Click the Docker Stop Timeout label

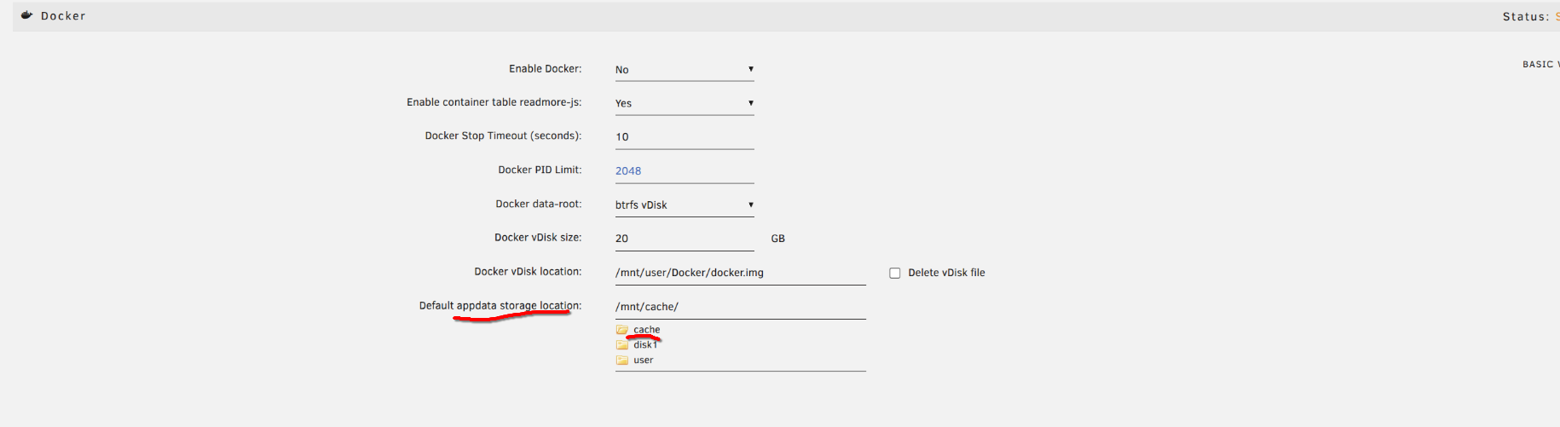(x=503, y=136)
